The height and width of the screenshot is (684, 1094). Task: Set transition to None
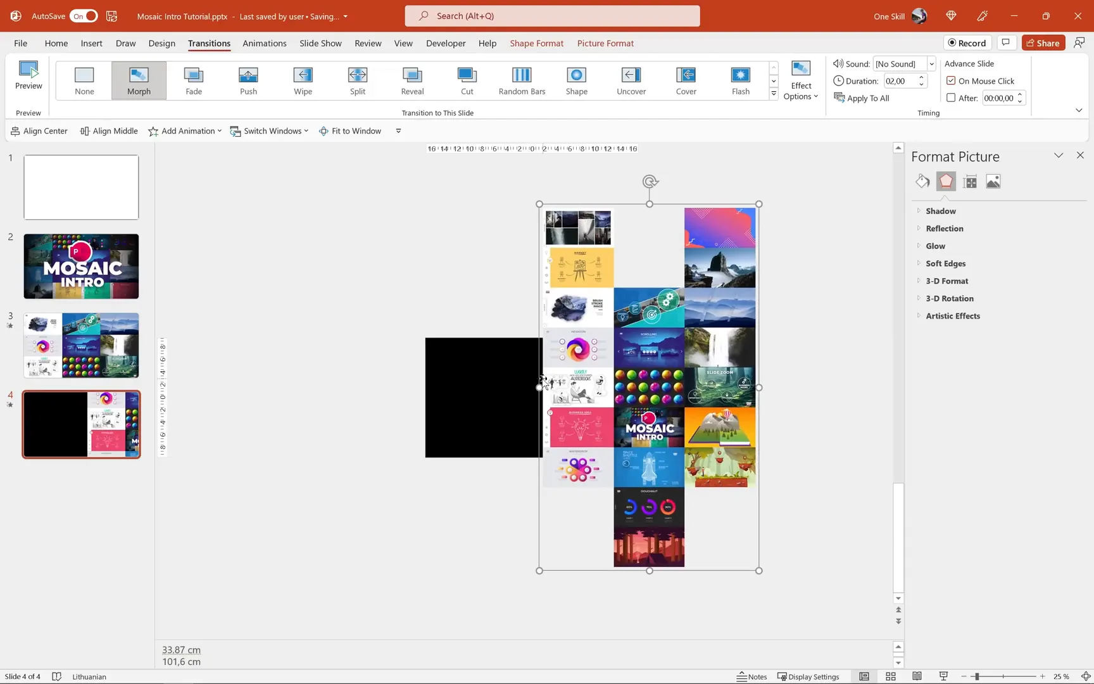point(84,80)
